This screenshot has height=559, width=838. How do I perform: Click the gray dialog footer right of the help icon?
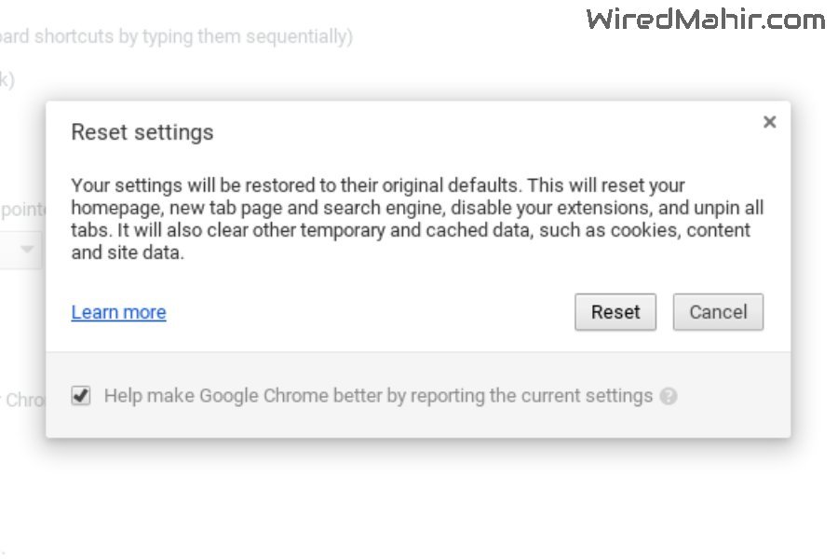point(734,396)
